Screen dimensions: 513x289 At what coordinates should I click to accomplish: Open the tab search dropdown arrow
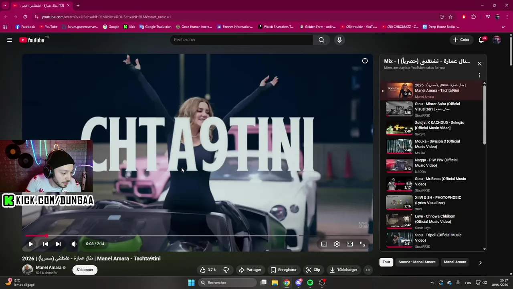(5, 6)
